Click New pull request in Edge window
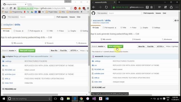Viewport: 181px width, 102px height. click(x=115, y=46)
